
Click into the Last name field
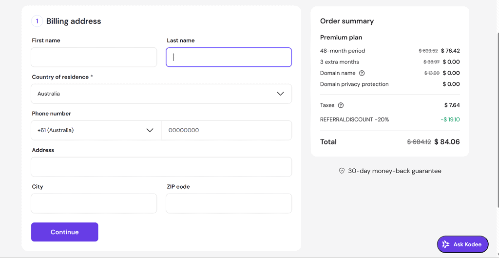229,57
